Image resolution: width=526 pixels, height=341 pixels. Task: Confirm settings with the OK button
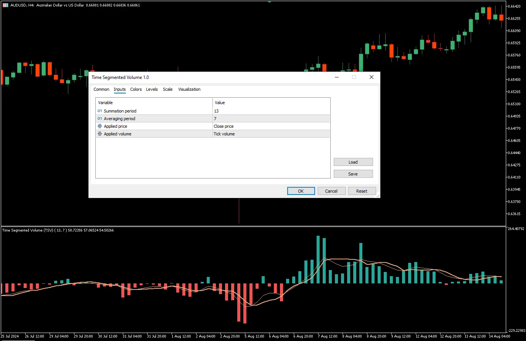tap(301, 191)
